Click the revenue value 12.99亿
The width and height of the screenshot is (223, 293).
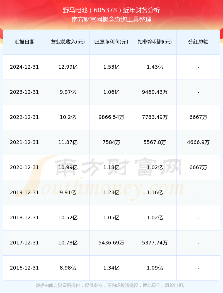click(68, 67)
